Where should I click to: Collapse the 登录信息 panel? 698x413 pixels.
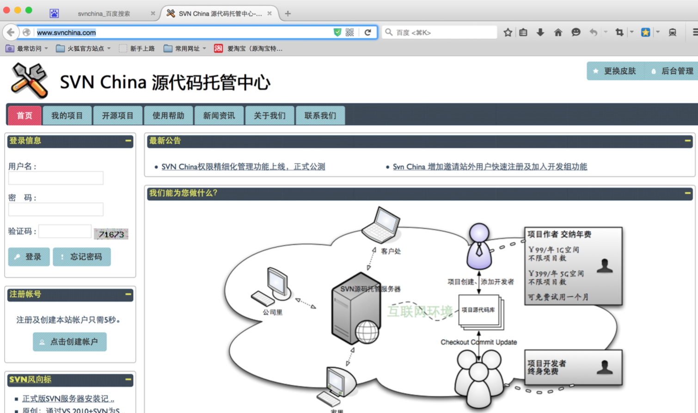[128, 140]
